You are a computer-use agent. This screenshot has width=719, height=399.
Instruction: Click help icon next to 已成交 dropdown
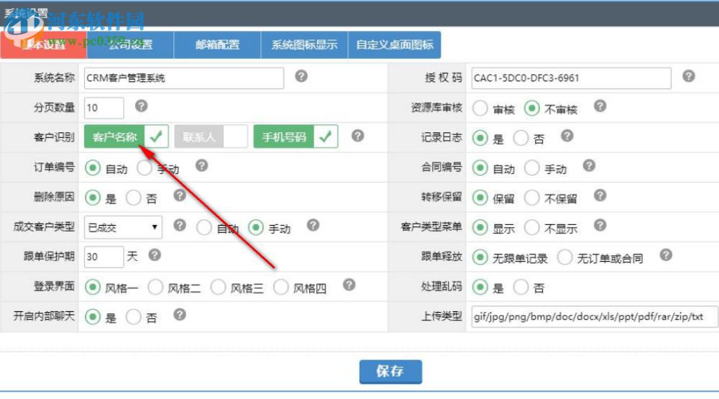180,225
